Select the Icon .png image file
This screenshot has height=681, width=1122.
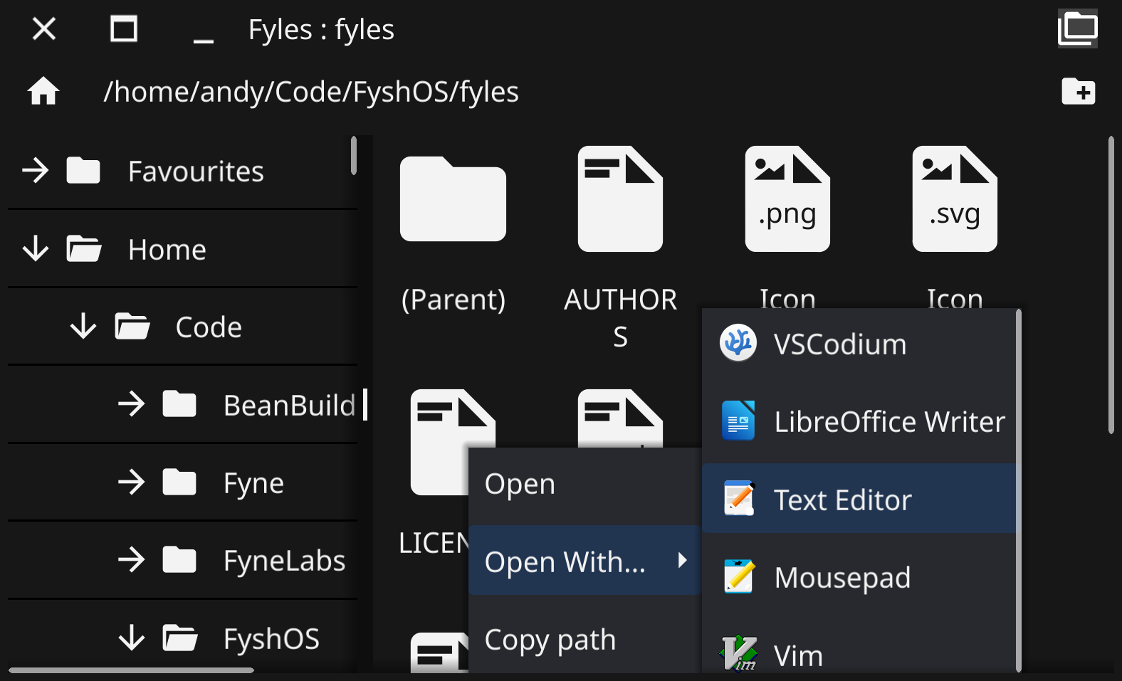pos(787,199)
